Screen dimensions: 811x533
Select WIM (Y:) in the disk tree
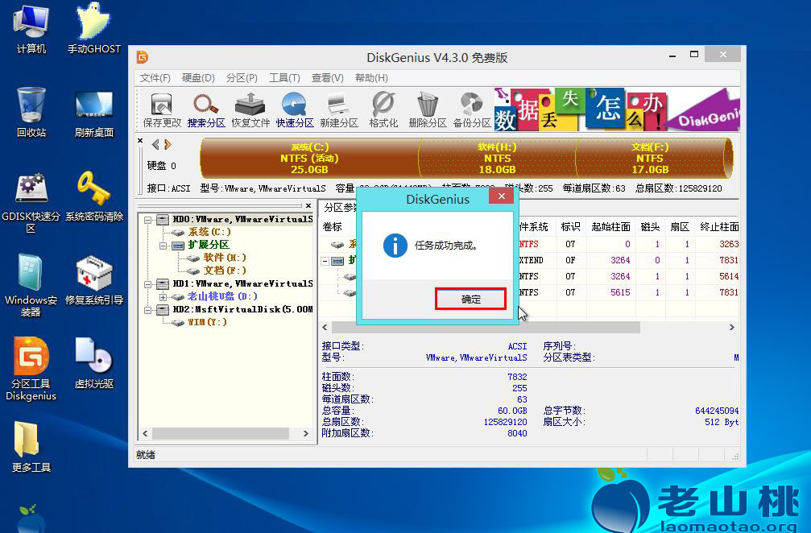click(x=207, y=322)
